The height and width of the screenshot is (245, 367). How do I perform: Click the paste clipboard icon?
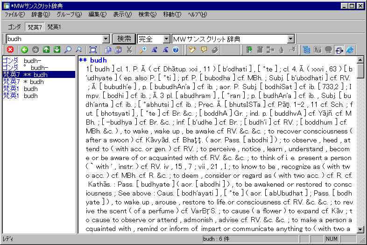(119, 49)
